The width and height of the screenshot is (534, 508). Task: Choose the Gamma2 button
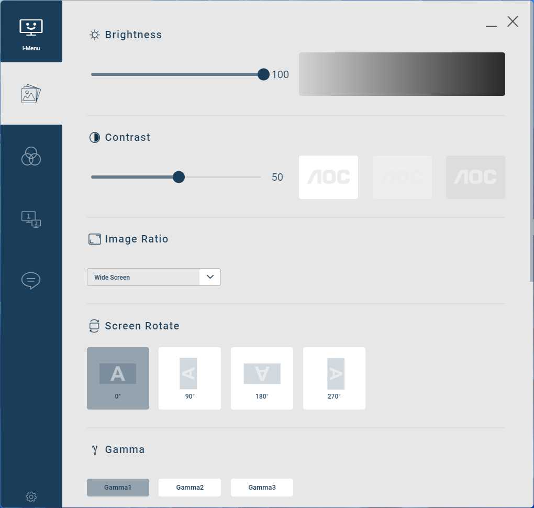pos(190,487)
